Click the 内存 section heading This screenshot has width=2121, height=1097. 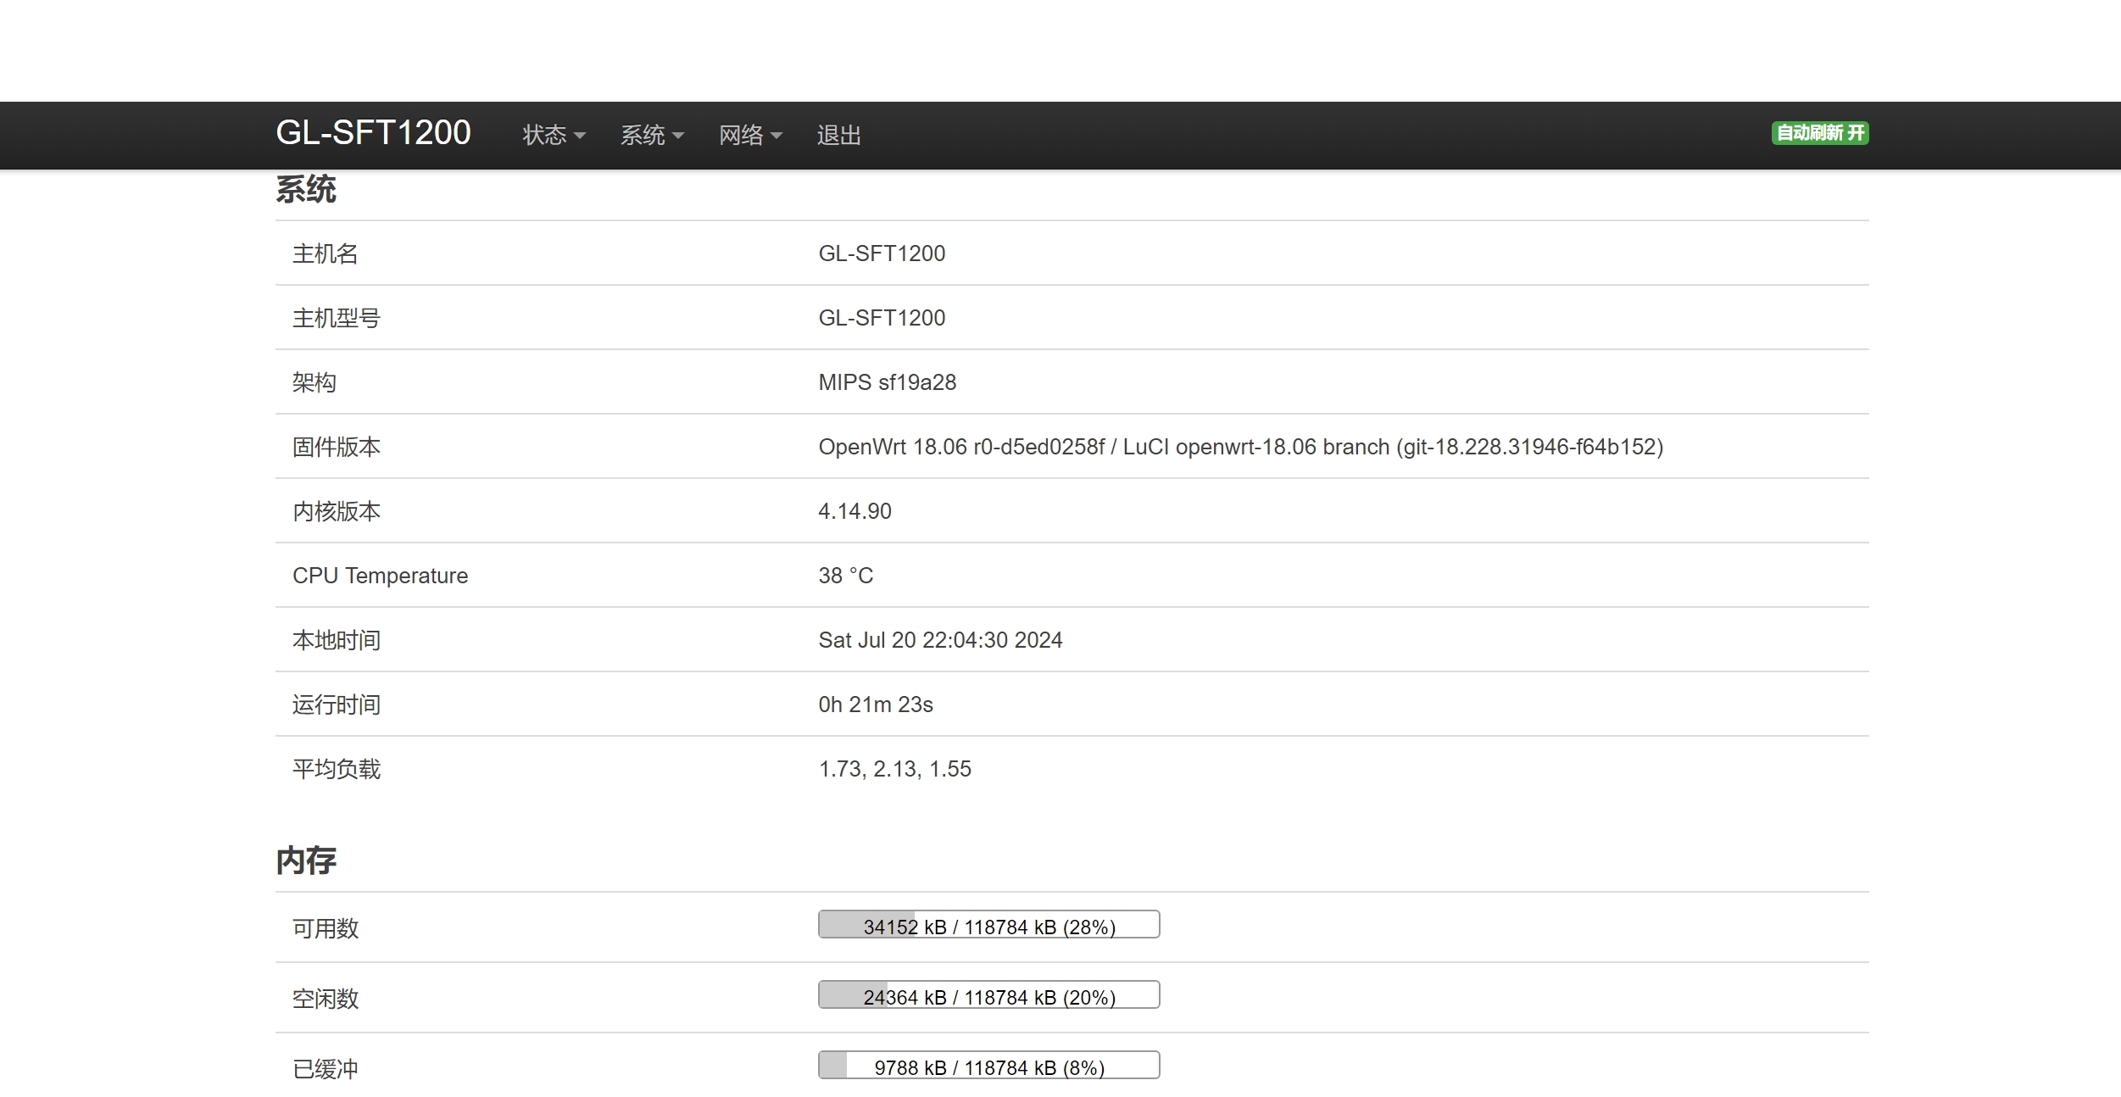(x=306, y=859)
